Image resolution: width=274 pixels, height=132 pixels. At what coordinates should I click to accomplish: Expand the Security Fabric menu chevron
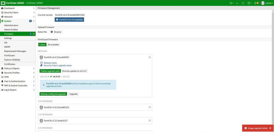34,13
